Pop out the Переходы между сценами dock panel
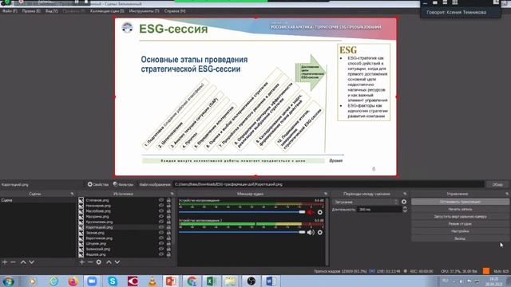511x287 pixels. coord(405,194)
